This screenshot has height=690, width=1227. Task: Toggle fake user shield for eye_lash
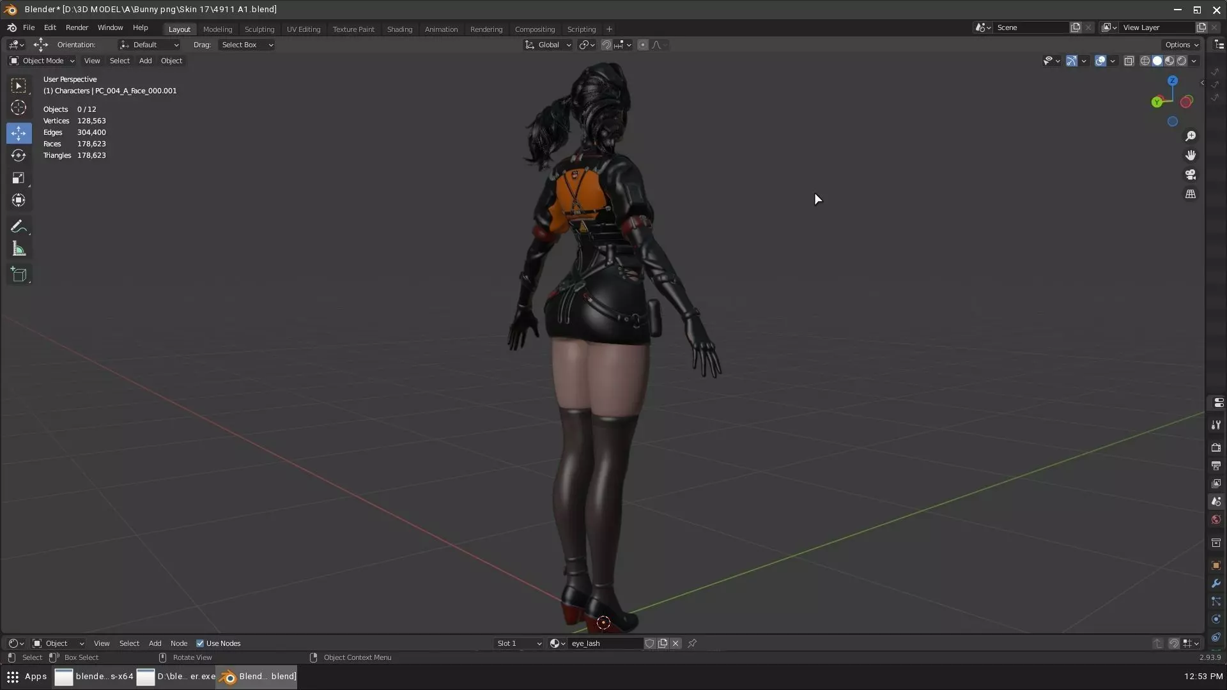[650, 643]
